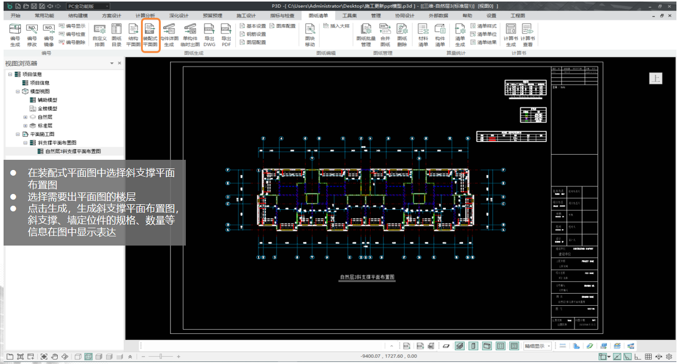Open 图纸目录 drawing catalog tool

(x=116, y=35)
